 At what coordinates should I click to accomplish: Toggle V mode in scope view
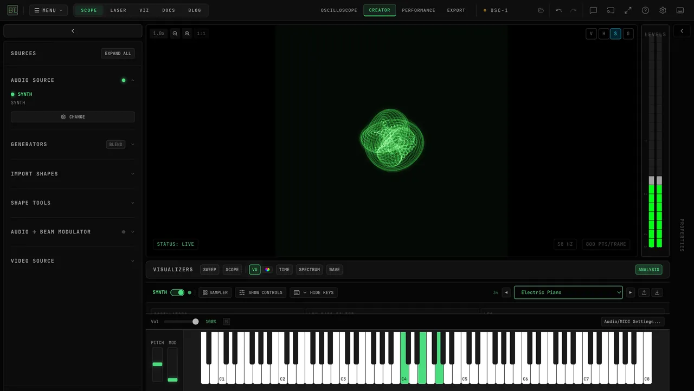pyautogui.click(x=591, y=34)
